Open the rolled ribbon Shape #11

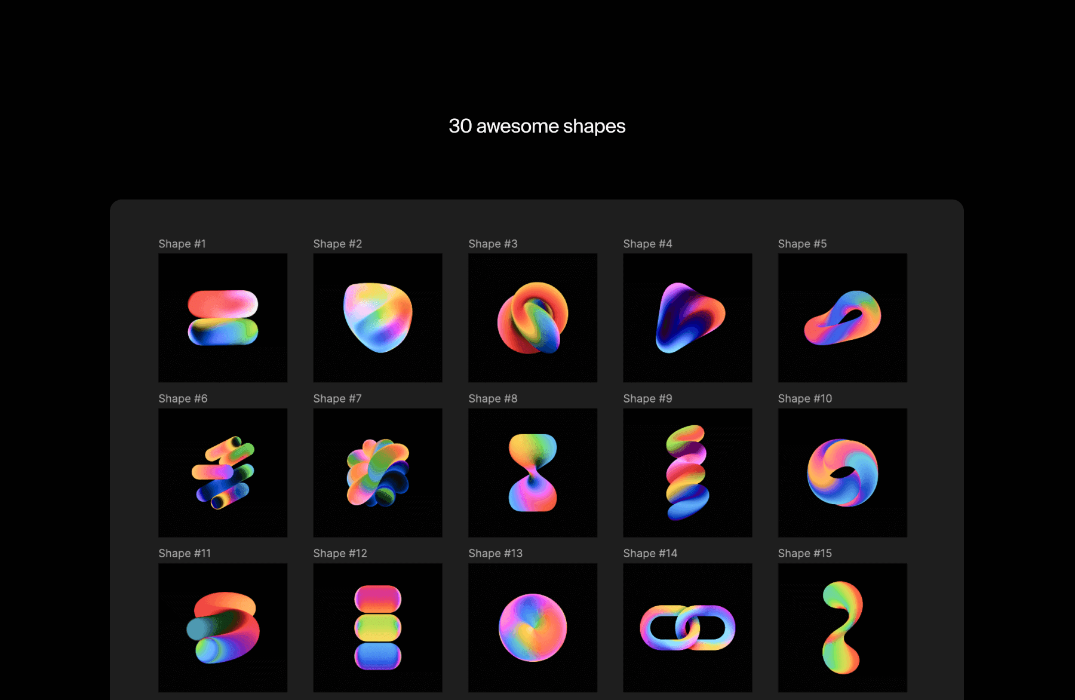(223, 627)
